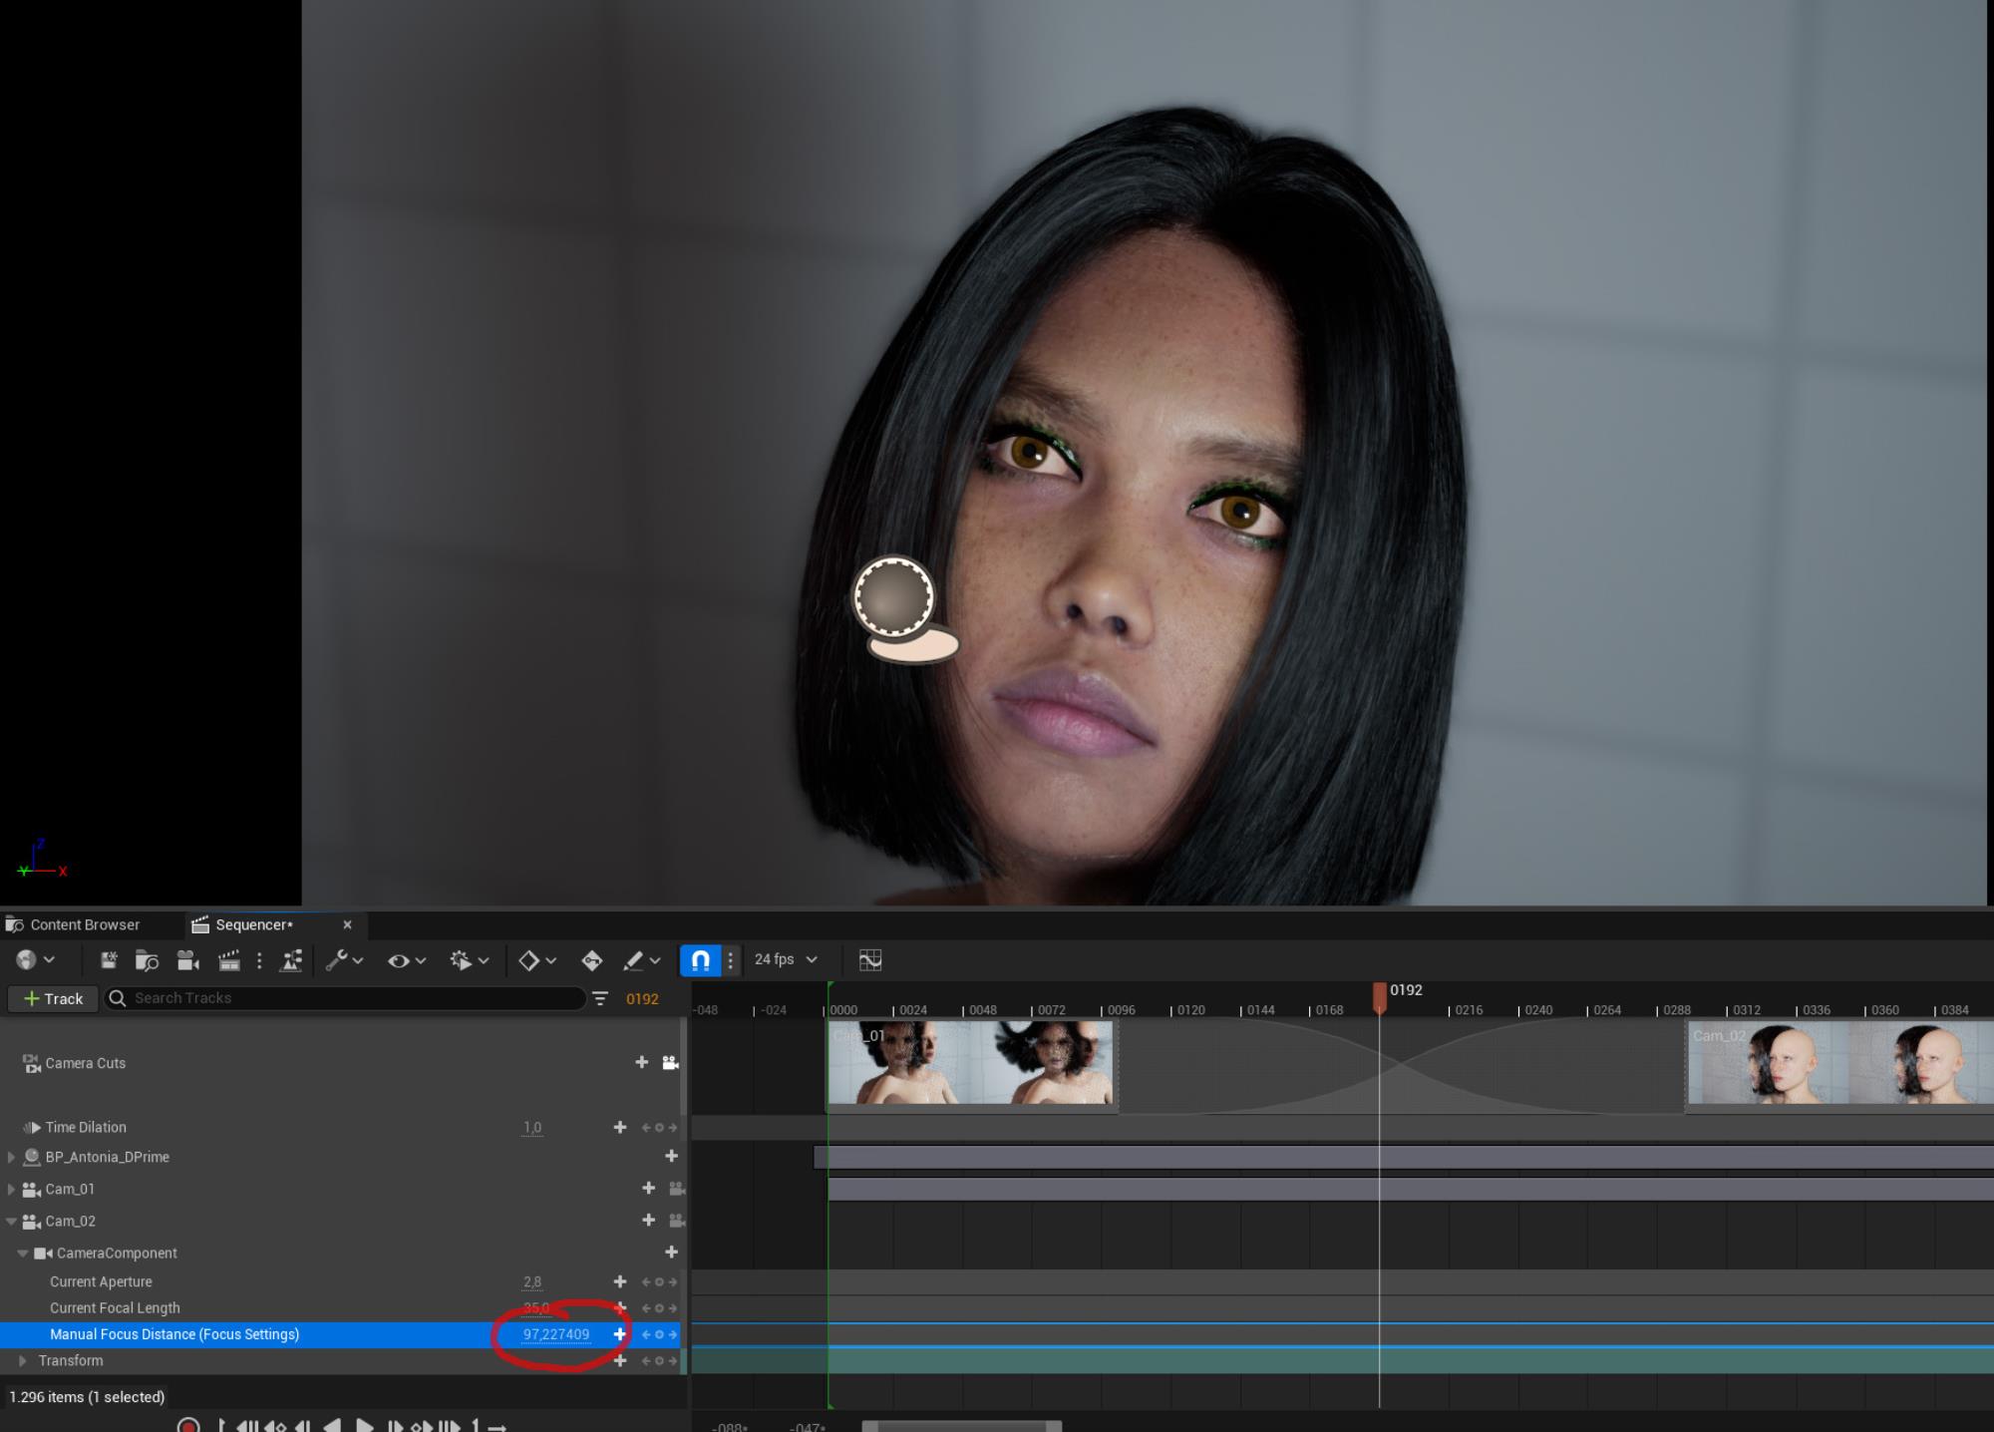1994x1432 pixels.
Task: Add key to Current Aperture
Action: coord(620,1281)
